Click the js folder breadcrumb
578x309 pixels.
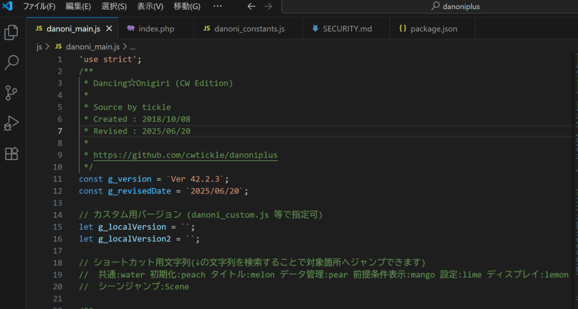point(39,47)
